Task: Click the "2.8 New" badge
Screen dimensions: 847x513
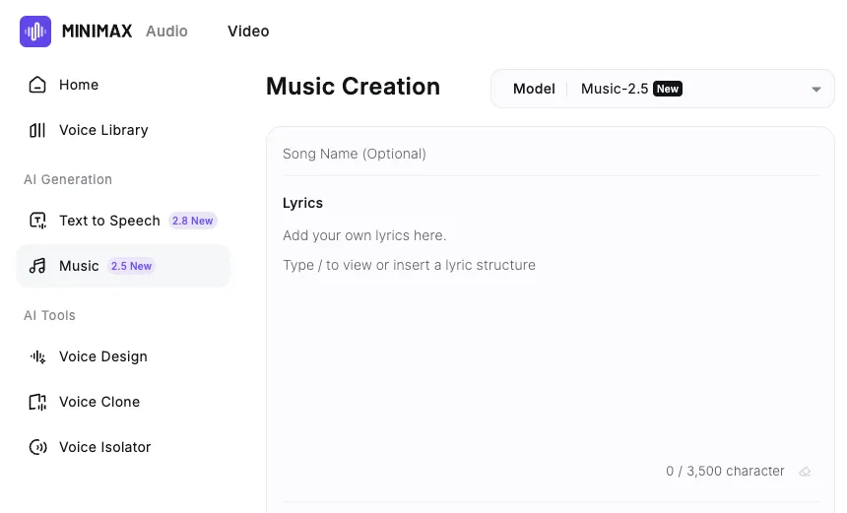Action: (x=193, y=221)
